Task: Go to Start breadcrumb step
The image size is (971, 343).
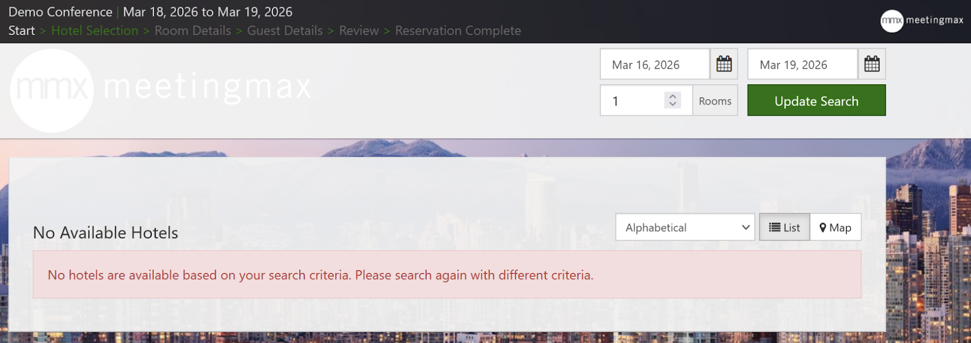Action: click(x=22, y=30)
